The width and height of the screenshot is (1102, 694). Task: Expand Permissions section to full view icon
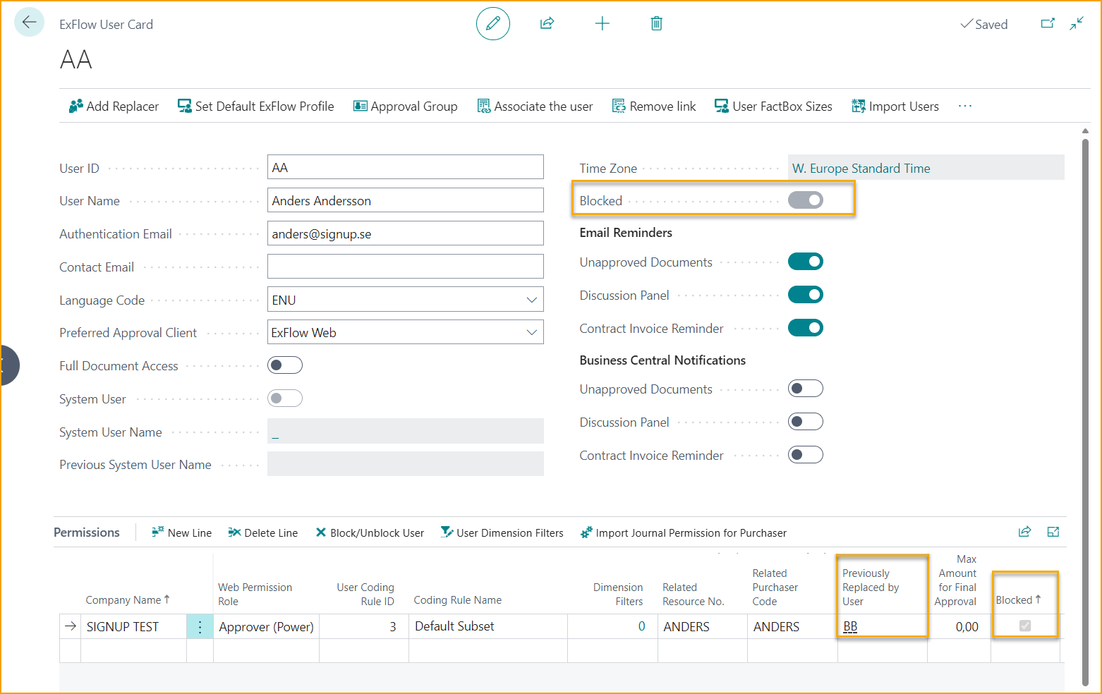(1053, 532)
